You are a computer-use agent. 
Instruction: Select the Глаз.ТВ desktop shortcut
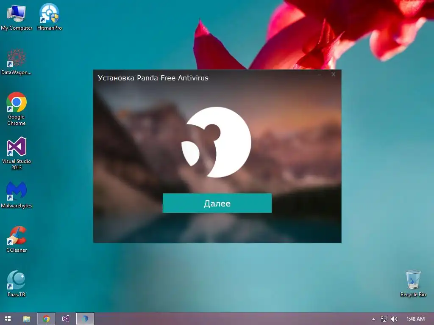pyautogui.click(x=17, y=284)
